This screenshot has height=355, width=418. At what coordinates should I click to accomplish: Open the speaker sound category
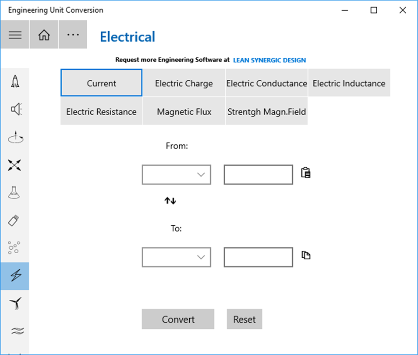(15, 109)
